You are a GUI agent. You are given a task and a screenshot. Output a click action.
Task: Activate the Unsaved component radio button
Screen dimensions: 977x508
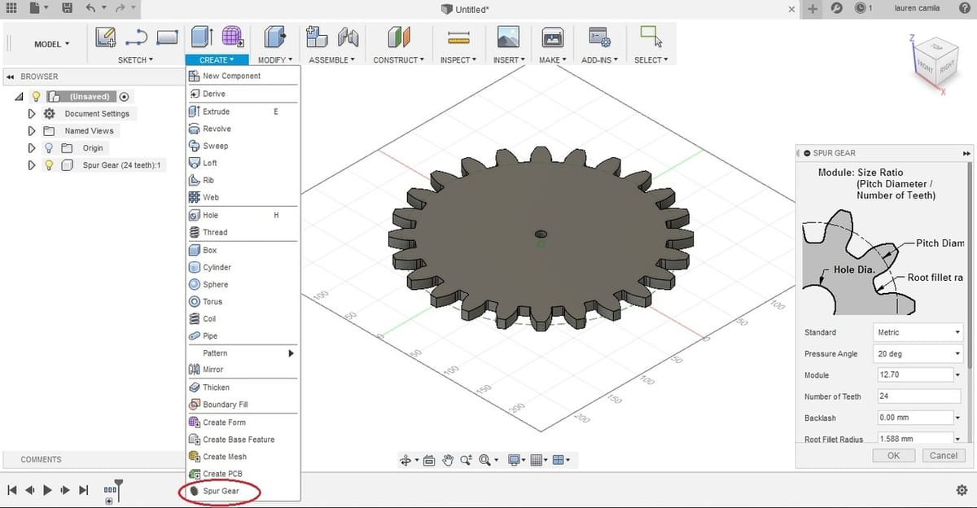click(124, 96)
